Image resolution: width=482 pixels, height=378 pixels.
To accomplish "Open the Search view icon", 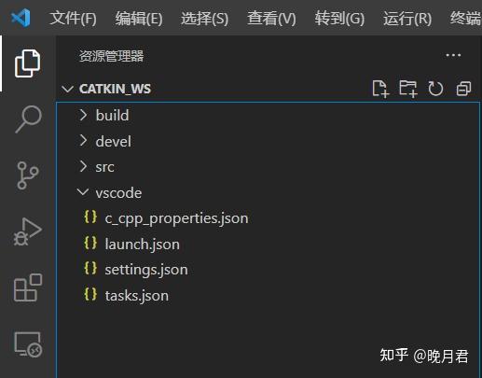I will coord(28,119).
